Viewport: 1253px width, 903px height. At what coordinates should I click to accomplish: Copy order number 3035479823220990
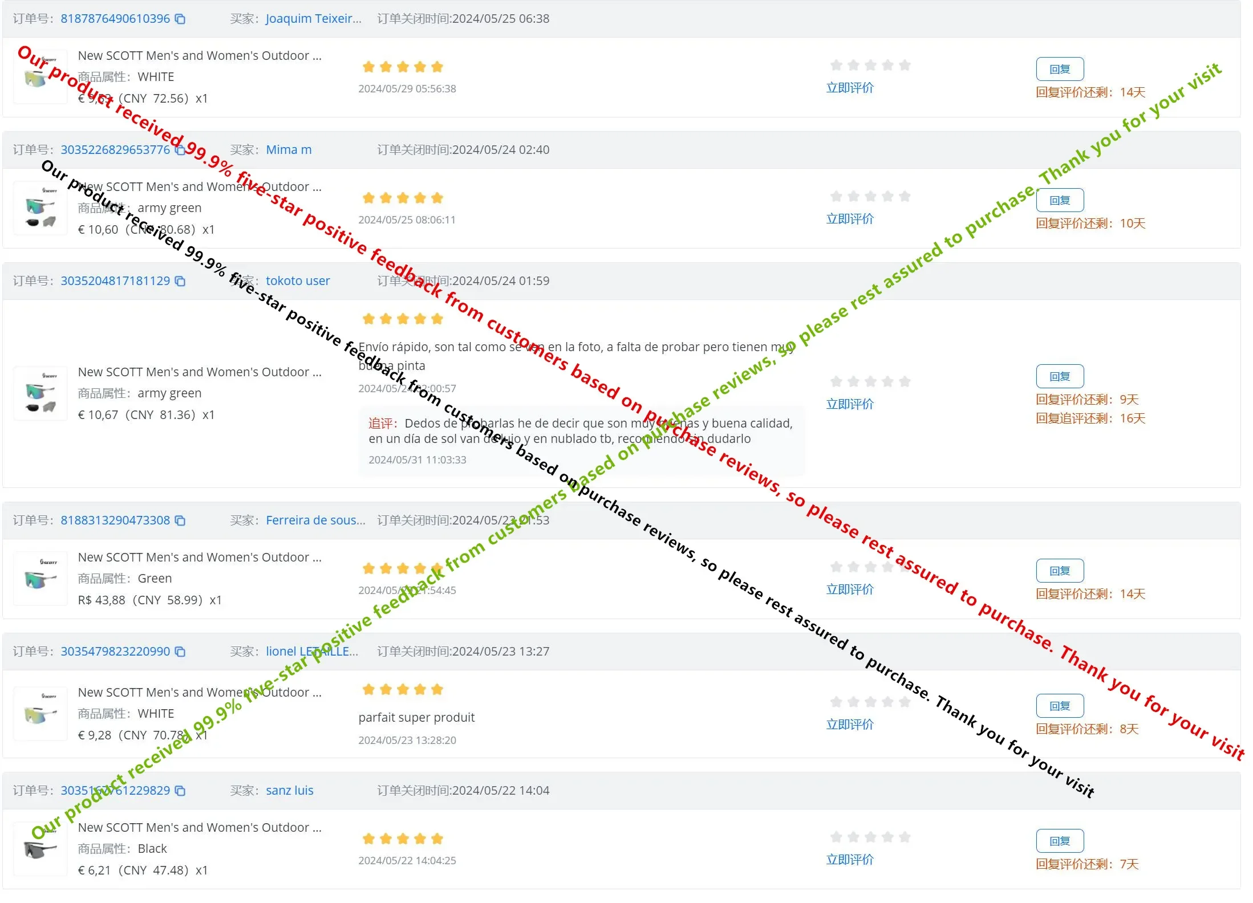(x=180, y=652)
